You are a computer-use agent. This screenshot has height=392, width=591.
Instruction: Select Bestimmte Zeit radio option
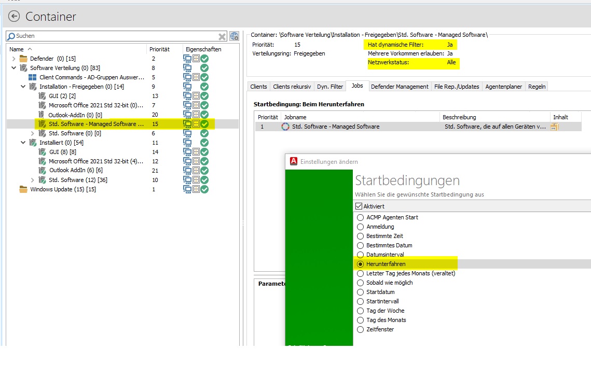pos(360,236)
